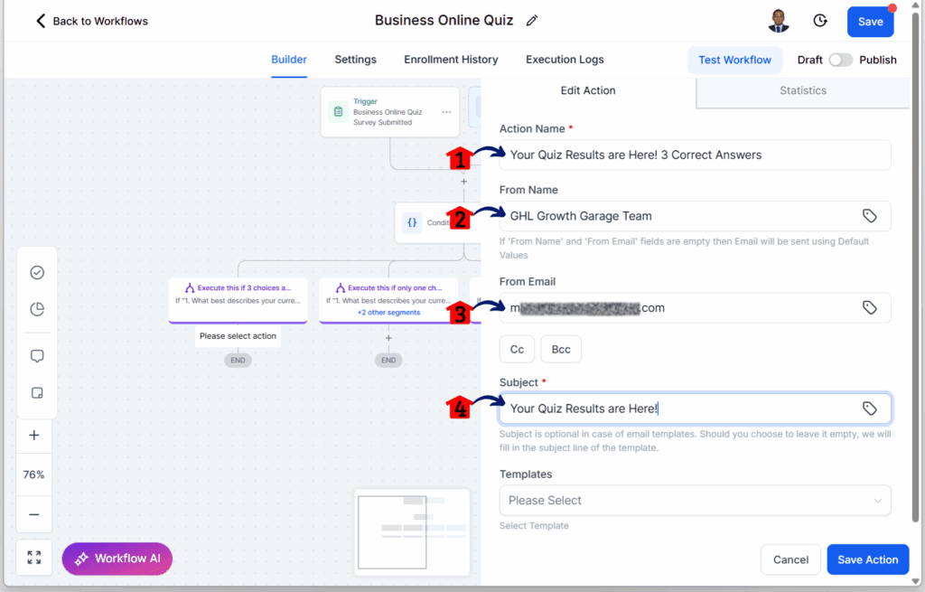This screenshot has height=592, width=925.
Task: Click the Condition curly braces icon
Action: click(x=412, y=222)
